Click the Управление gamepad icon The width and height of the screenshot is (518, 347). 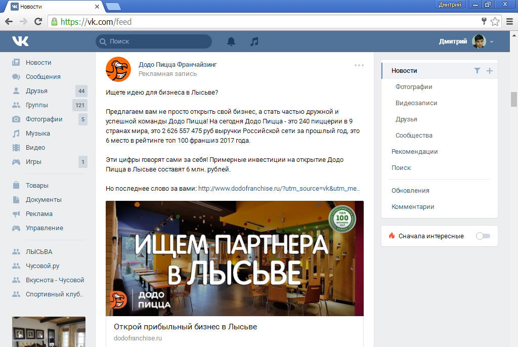[16, 228]
